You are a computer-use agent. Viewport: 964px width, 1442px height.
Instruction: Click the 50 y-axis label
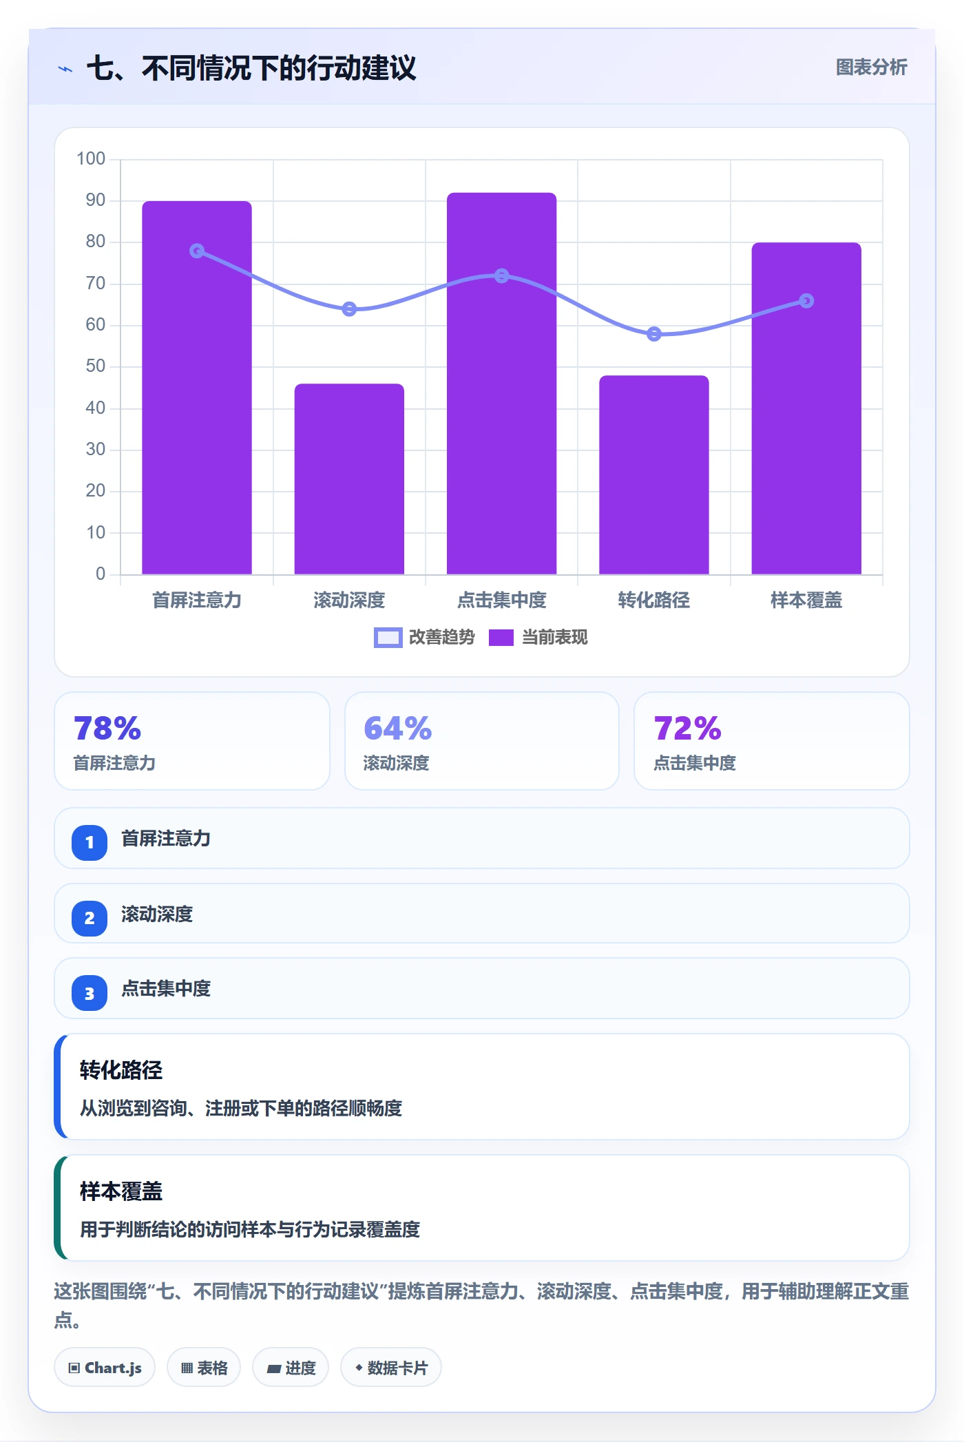96,366
